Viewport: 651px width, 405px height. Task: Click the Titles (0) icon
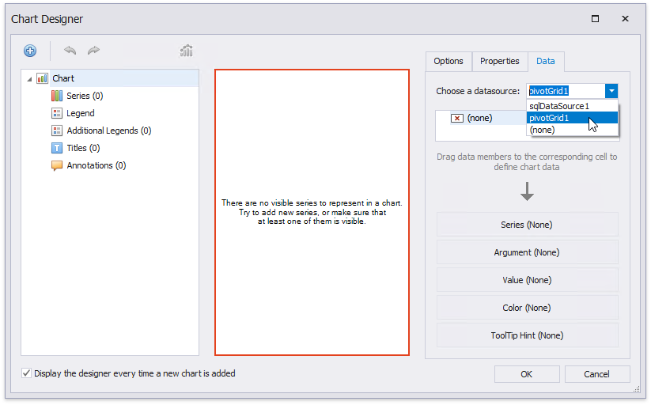tap(57, 148)
